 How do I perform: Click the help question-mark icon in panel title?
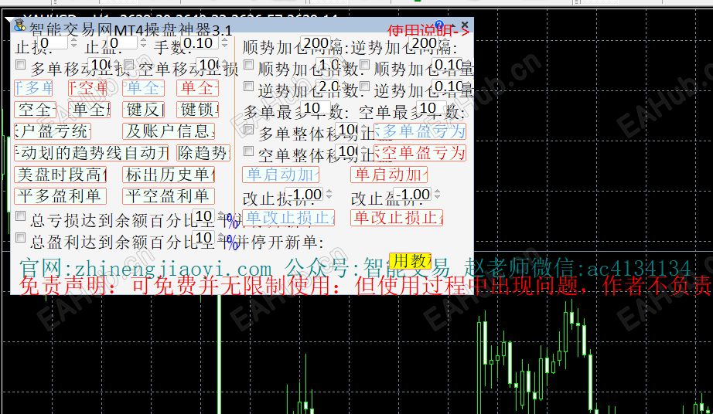tap(438, 25)
